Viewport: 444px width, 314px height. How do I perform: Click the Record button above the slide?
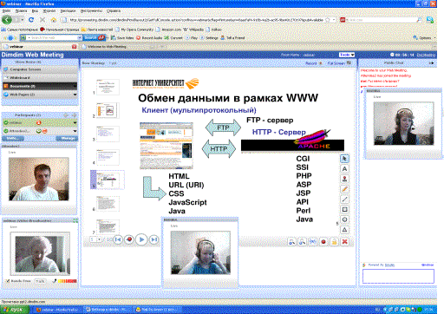tap(314, 63)
